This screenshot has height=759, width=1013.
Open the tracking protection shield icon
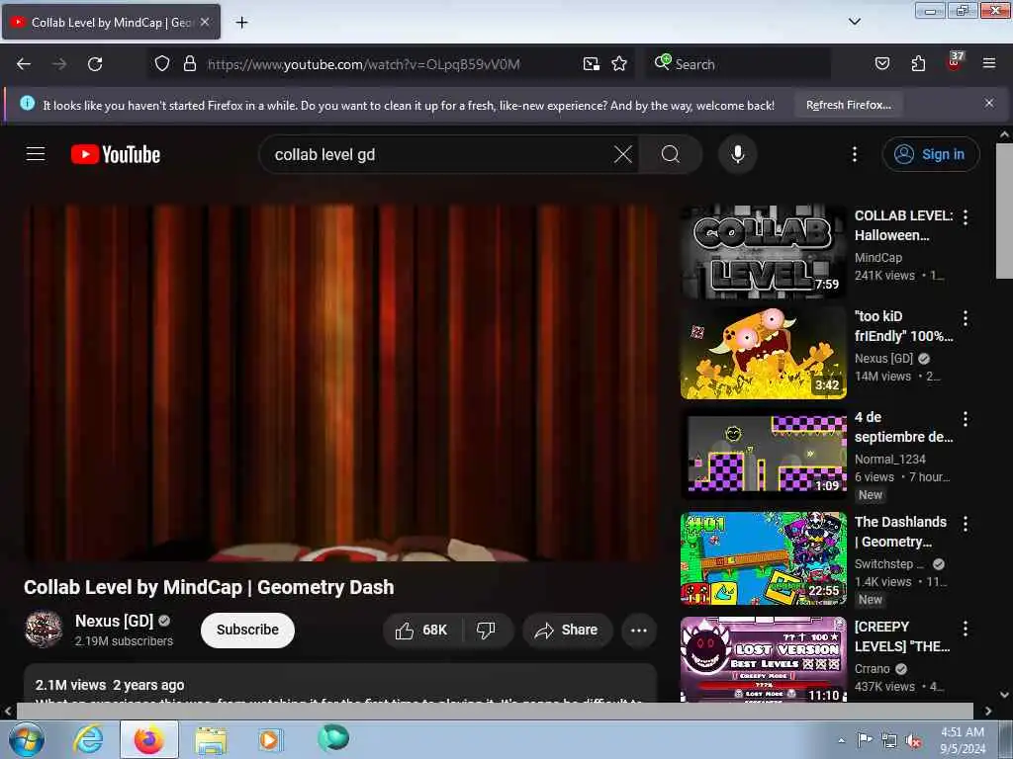(x=162, y=64)
